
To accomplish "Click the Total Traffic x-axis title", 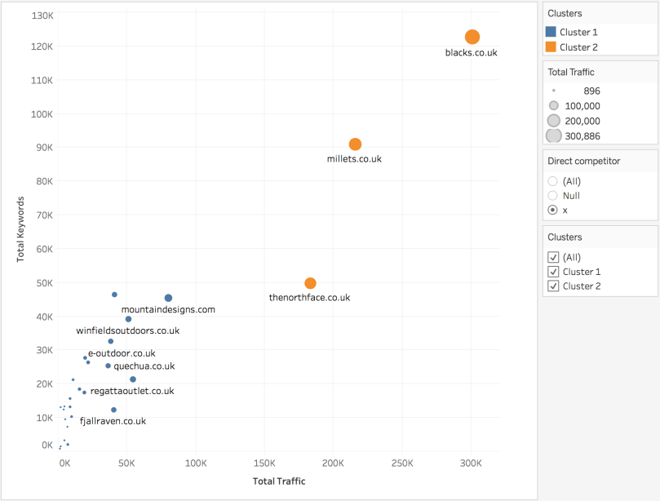I will [x=279, y=481].
